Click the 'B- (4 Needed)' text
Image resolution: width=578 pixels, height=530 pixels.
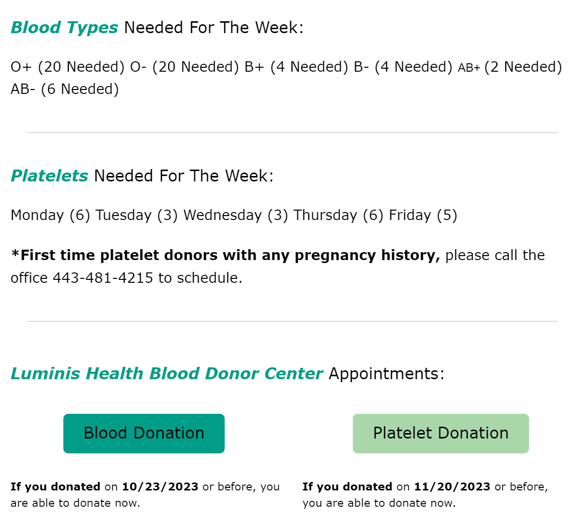point(403,67)
